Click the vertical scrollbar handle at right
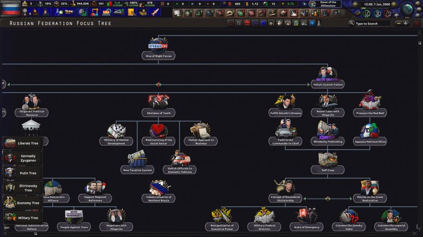This screenshot has width=423, height=237. [x=420, y=43]
